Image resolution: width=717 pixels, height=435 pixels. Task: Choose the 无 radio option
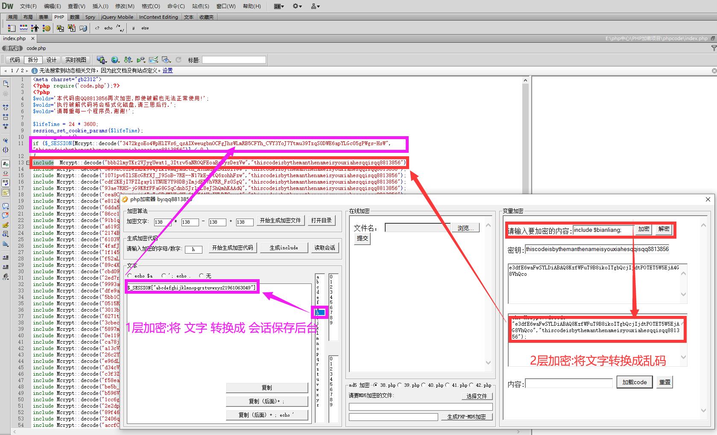pos(202,276)
